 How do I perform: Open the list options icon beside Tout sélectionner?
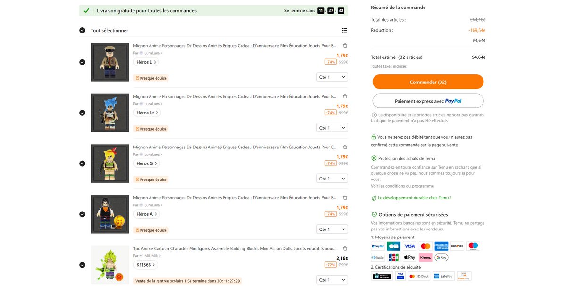pyautogui.click(x=345, y=30)
